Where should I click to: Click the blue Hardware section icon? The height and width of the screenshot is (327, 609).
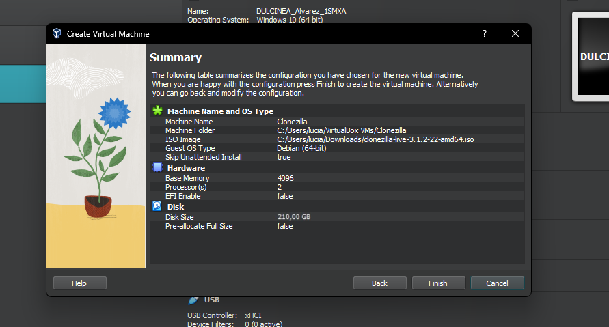pos(157,167)
